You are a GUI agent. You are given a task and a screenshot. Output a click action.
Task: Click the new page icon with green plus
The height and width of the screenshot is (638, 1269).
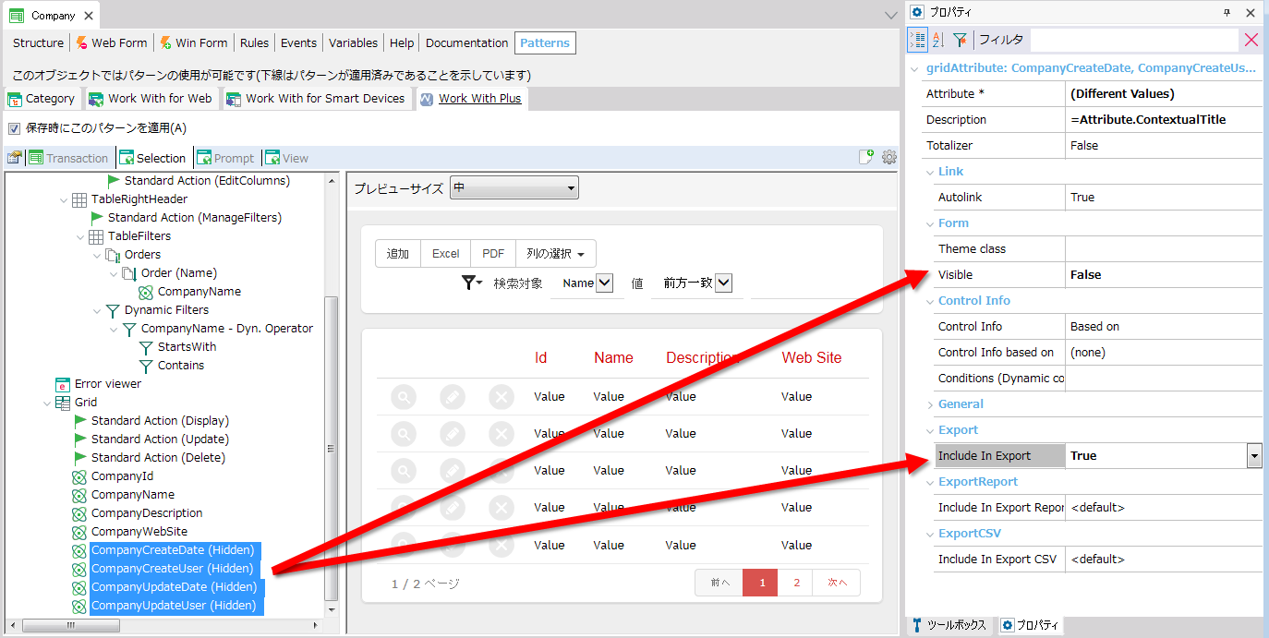865,157
